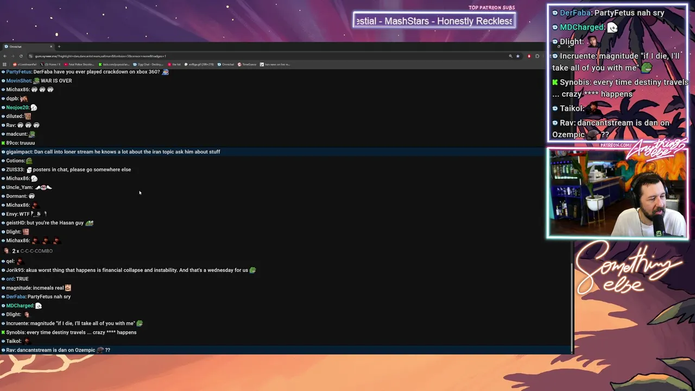Click the zoom magnifier icon in address bar

pyautogui.click(x=510, y=56)
